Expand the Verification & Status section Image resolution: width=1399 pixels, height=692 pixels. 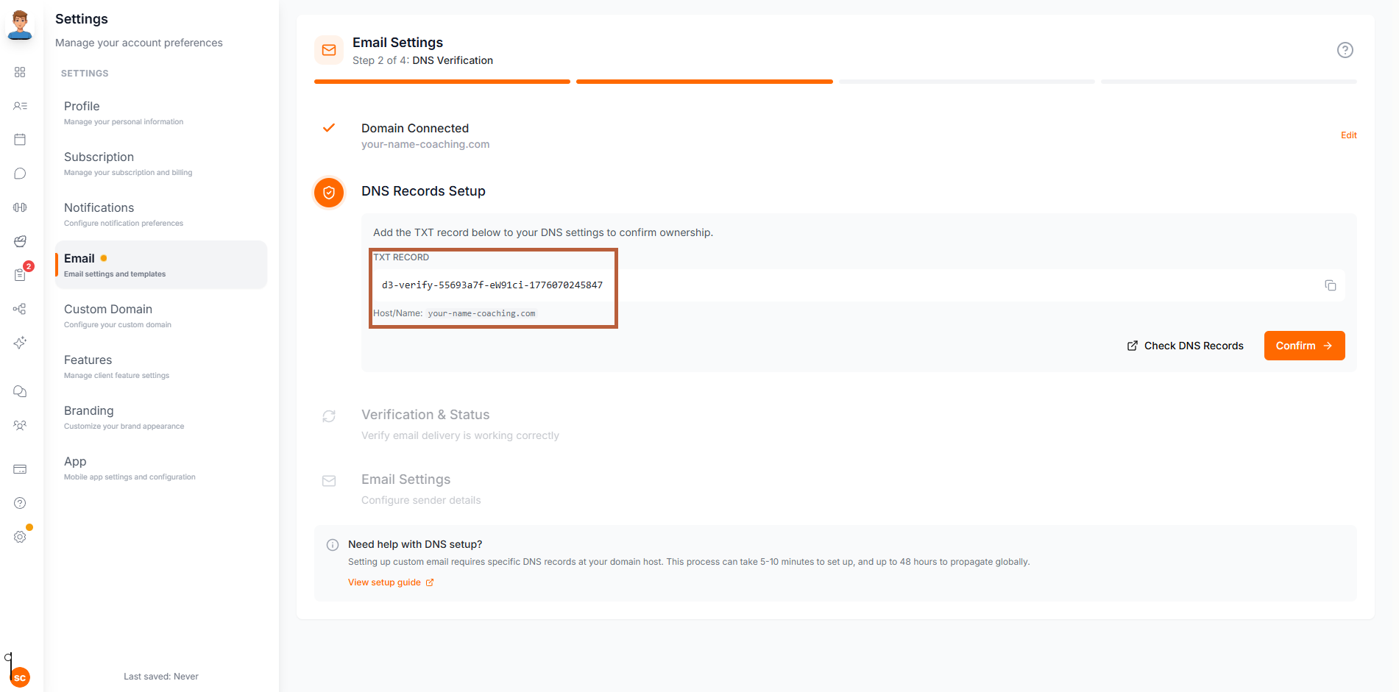(x=425, y=414)
